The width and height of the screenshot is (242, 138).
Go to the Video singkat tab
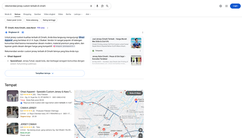click(x=50, y=14)
